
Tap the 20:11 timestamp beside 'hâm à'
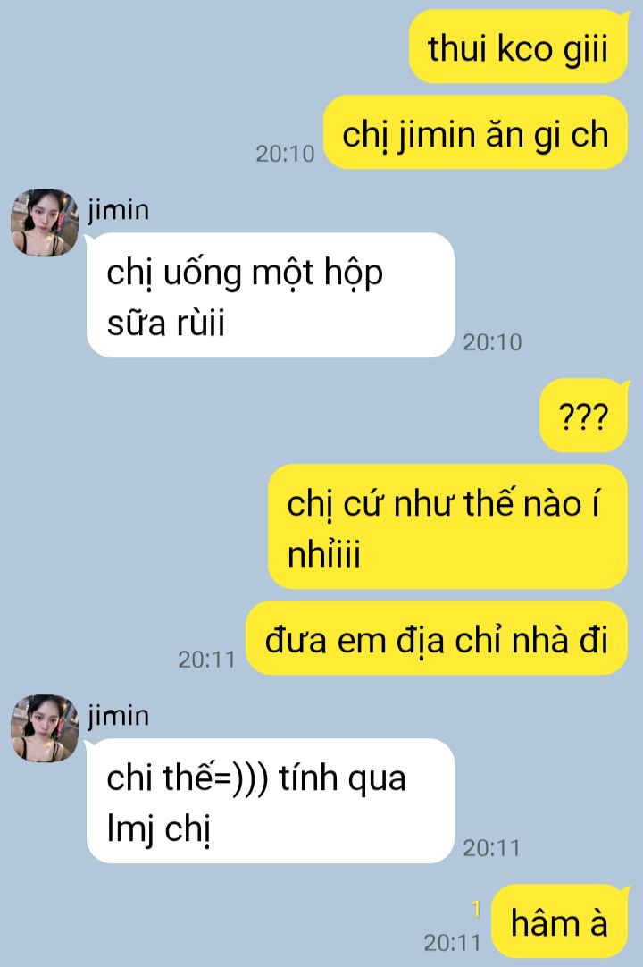pyautogui.click(x=452, y=942)
